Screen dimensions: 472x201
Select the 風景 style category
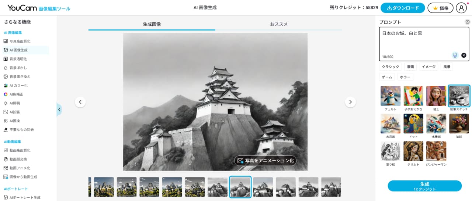point(447,67)
